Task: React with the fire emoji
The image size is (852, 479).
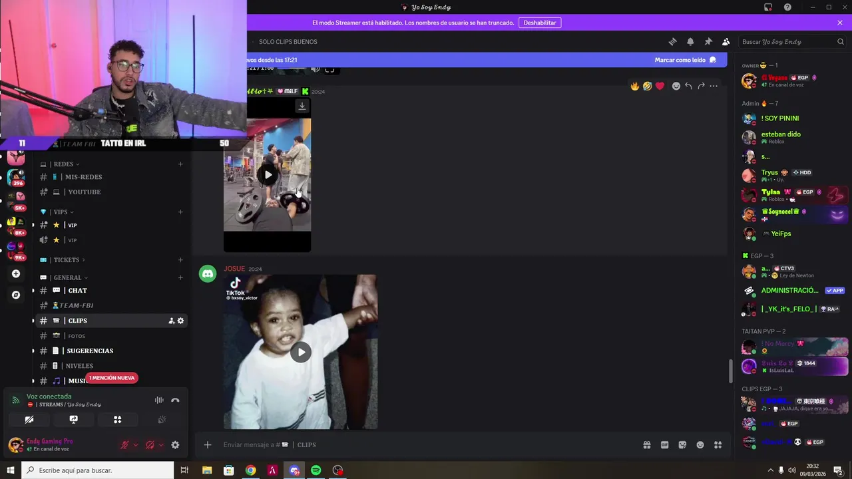Action: pyautogui.click(x=635, y=86)
